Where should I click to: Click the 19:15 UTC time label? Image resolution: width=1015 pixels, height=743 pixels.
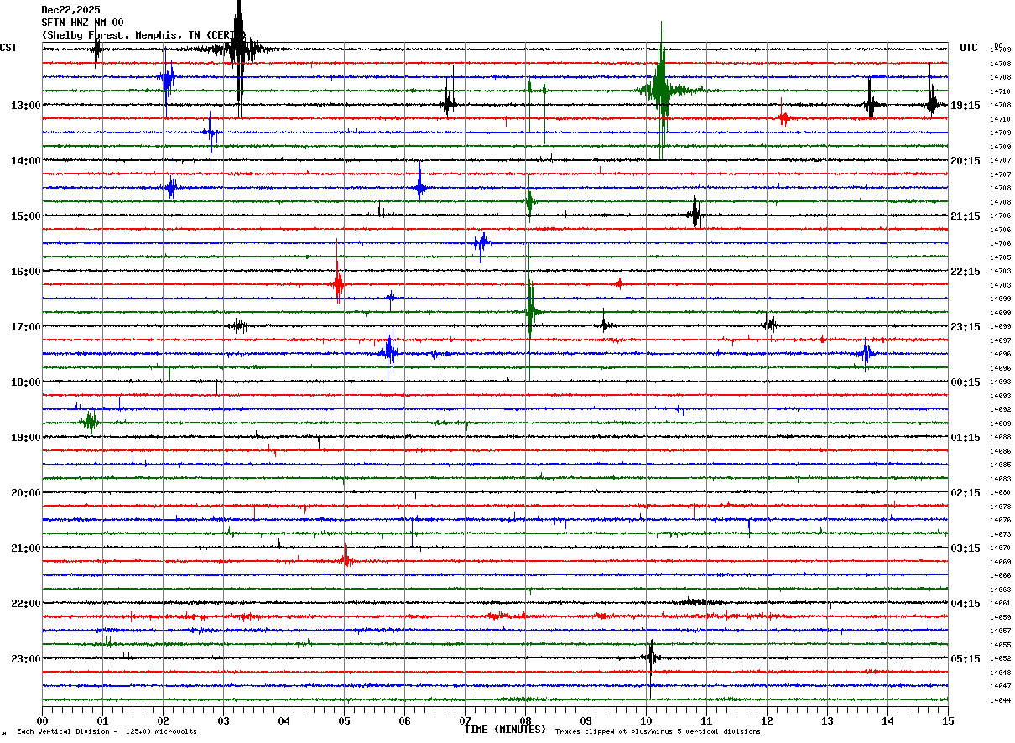pos(966,106)
